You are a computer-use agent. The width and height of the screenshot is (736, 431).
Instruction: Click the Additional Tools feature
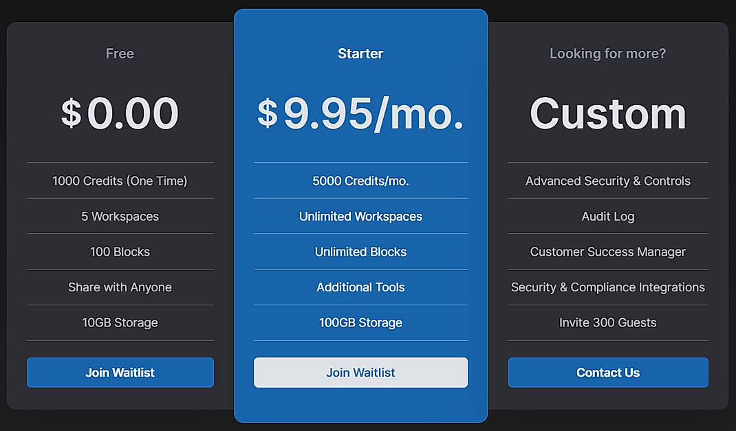tap(360, 287)
